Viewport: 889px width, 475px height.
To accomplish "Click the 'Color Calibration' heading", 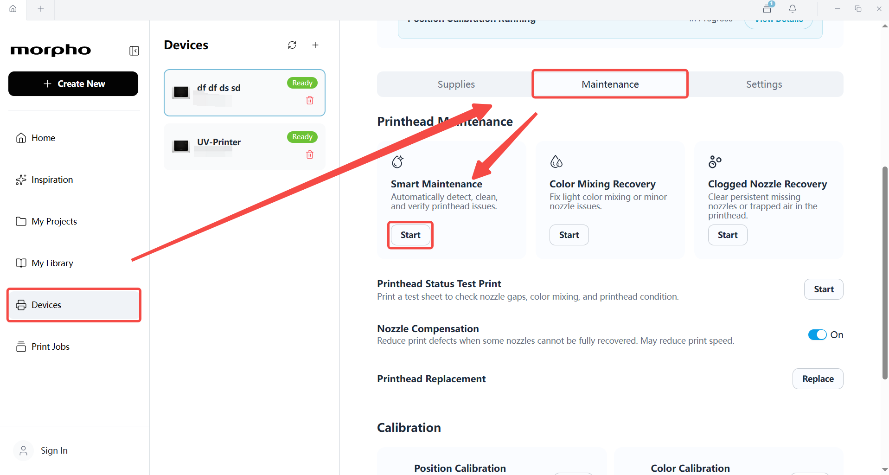I will [690, 469].
